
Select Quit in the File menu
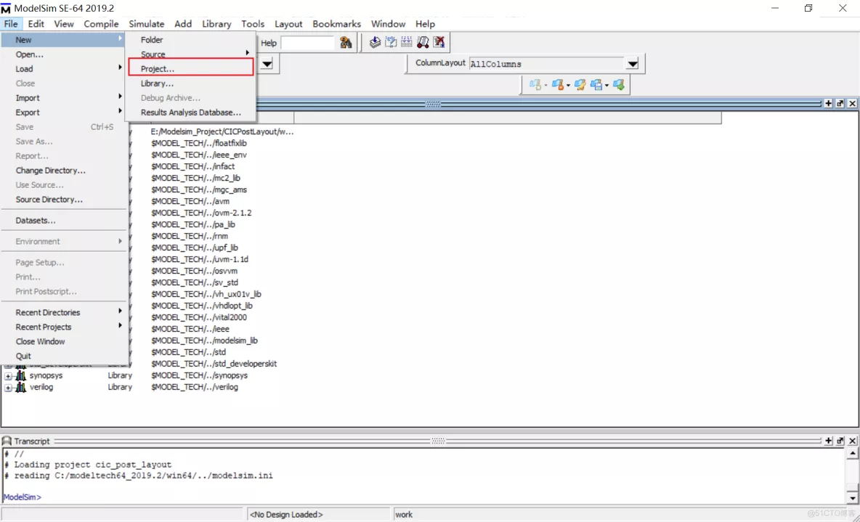coord(64,356)
